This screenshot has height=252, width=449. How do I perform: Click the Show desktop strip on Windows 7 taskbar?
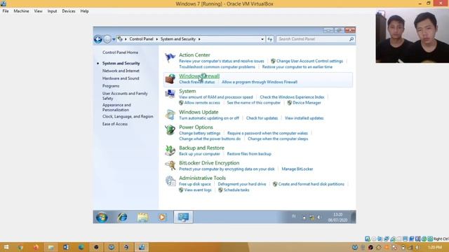click(354, 217)
